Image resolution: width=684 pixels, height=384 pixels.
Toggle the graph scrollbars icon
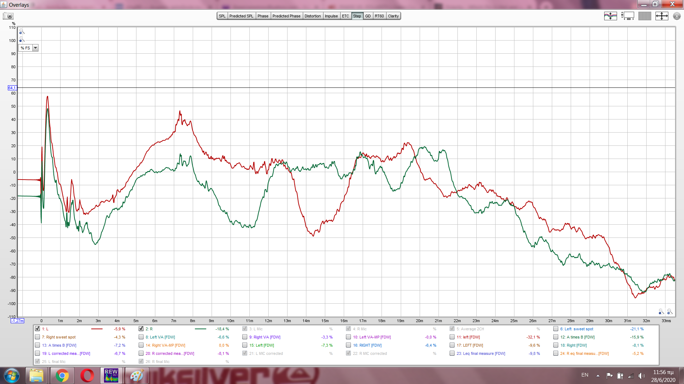[627, 16]
